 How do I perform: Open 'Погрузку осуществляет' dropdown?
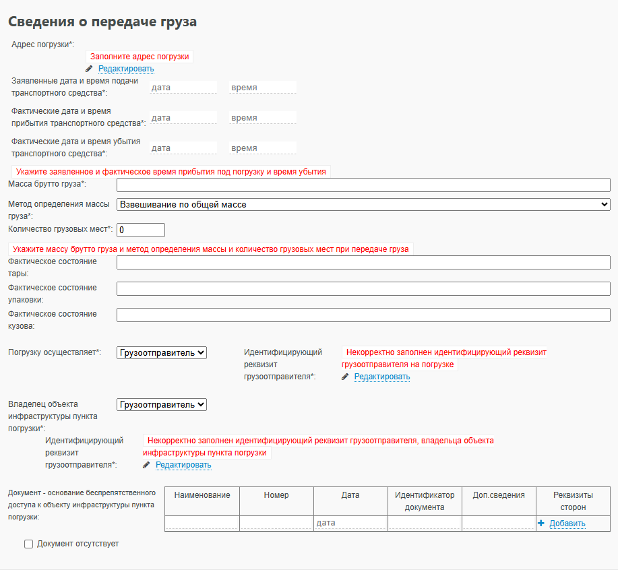point(162,352)
